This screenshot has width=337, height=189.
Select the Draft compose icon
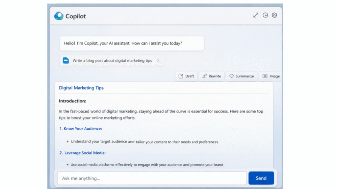181,76
